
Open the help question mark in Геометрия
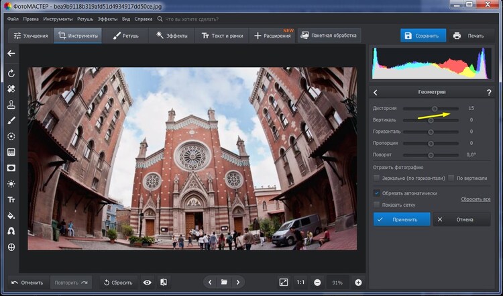point(488,93)
